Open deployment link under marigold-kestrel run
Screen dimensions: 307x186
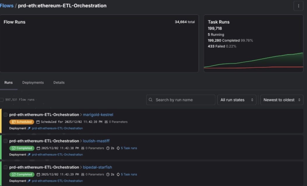coord(57,128)
